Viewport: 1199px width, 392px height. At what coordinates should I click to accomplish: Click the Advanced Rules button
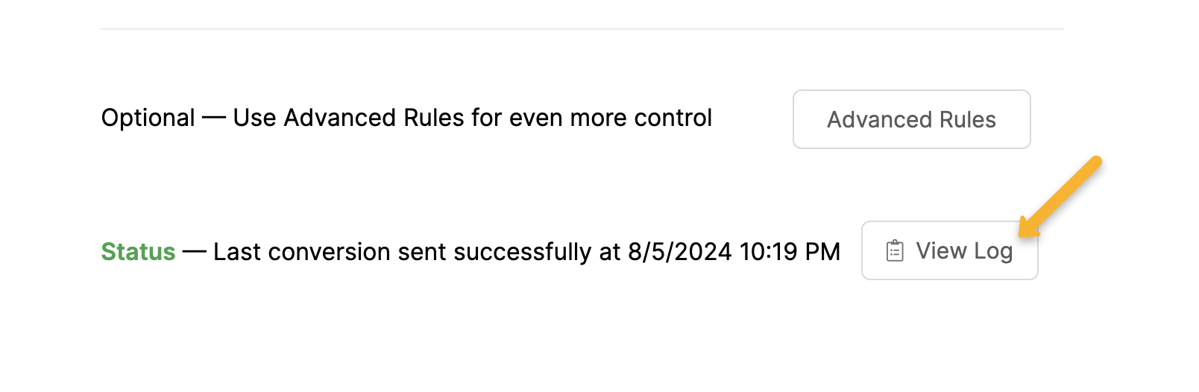click(x=911, y=119)
